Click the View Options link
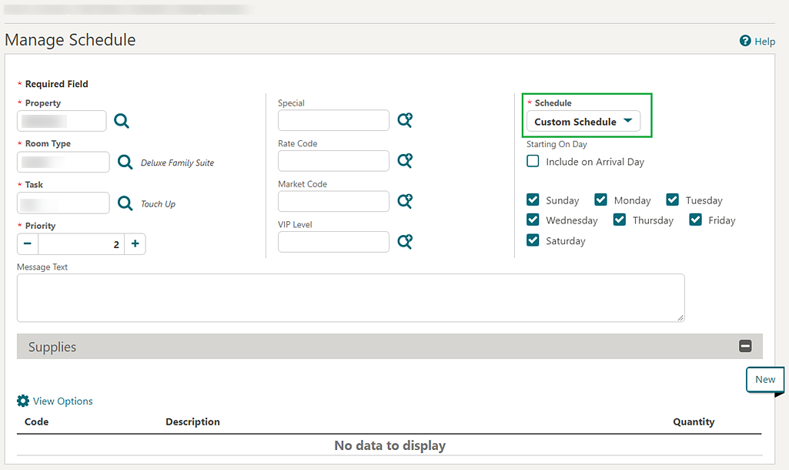 62,401
